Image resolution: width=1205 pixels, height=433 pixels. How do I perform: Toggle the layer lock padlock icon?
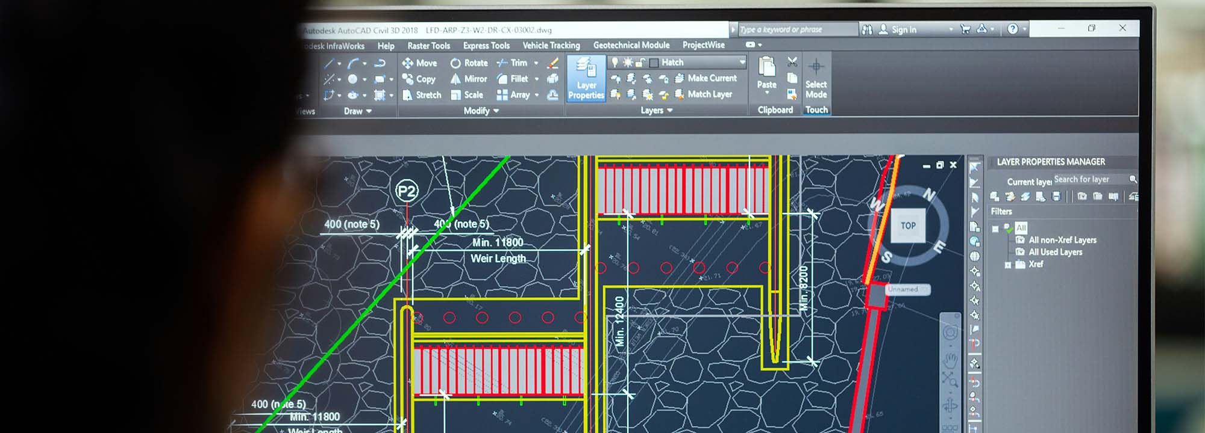[640, 63]
